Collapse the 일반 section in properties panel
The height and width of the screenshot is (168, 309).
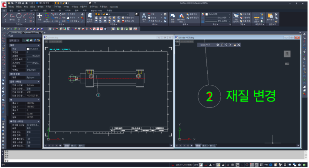point(39,45)
